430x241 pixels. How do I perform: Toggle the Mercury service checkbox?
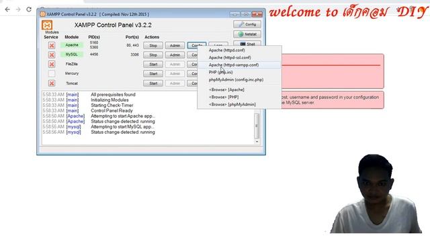(52, 74)
